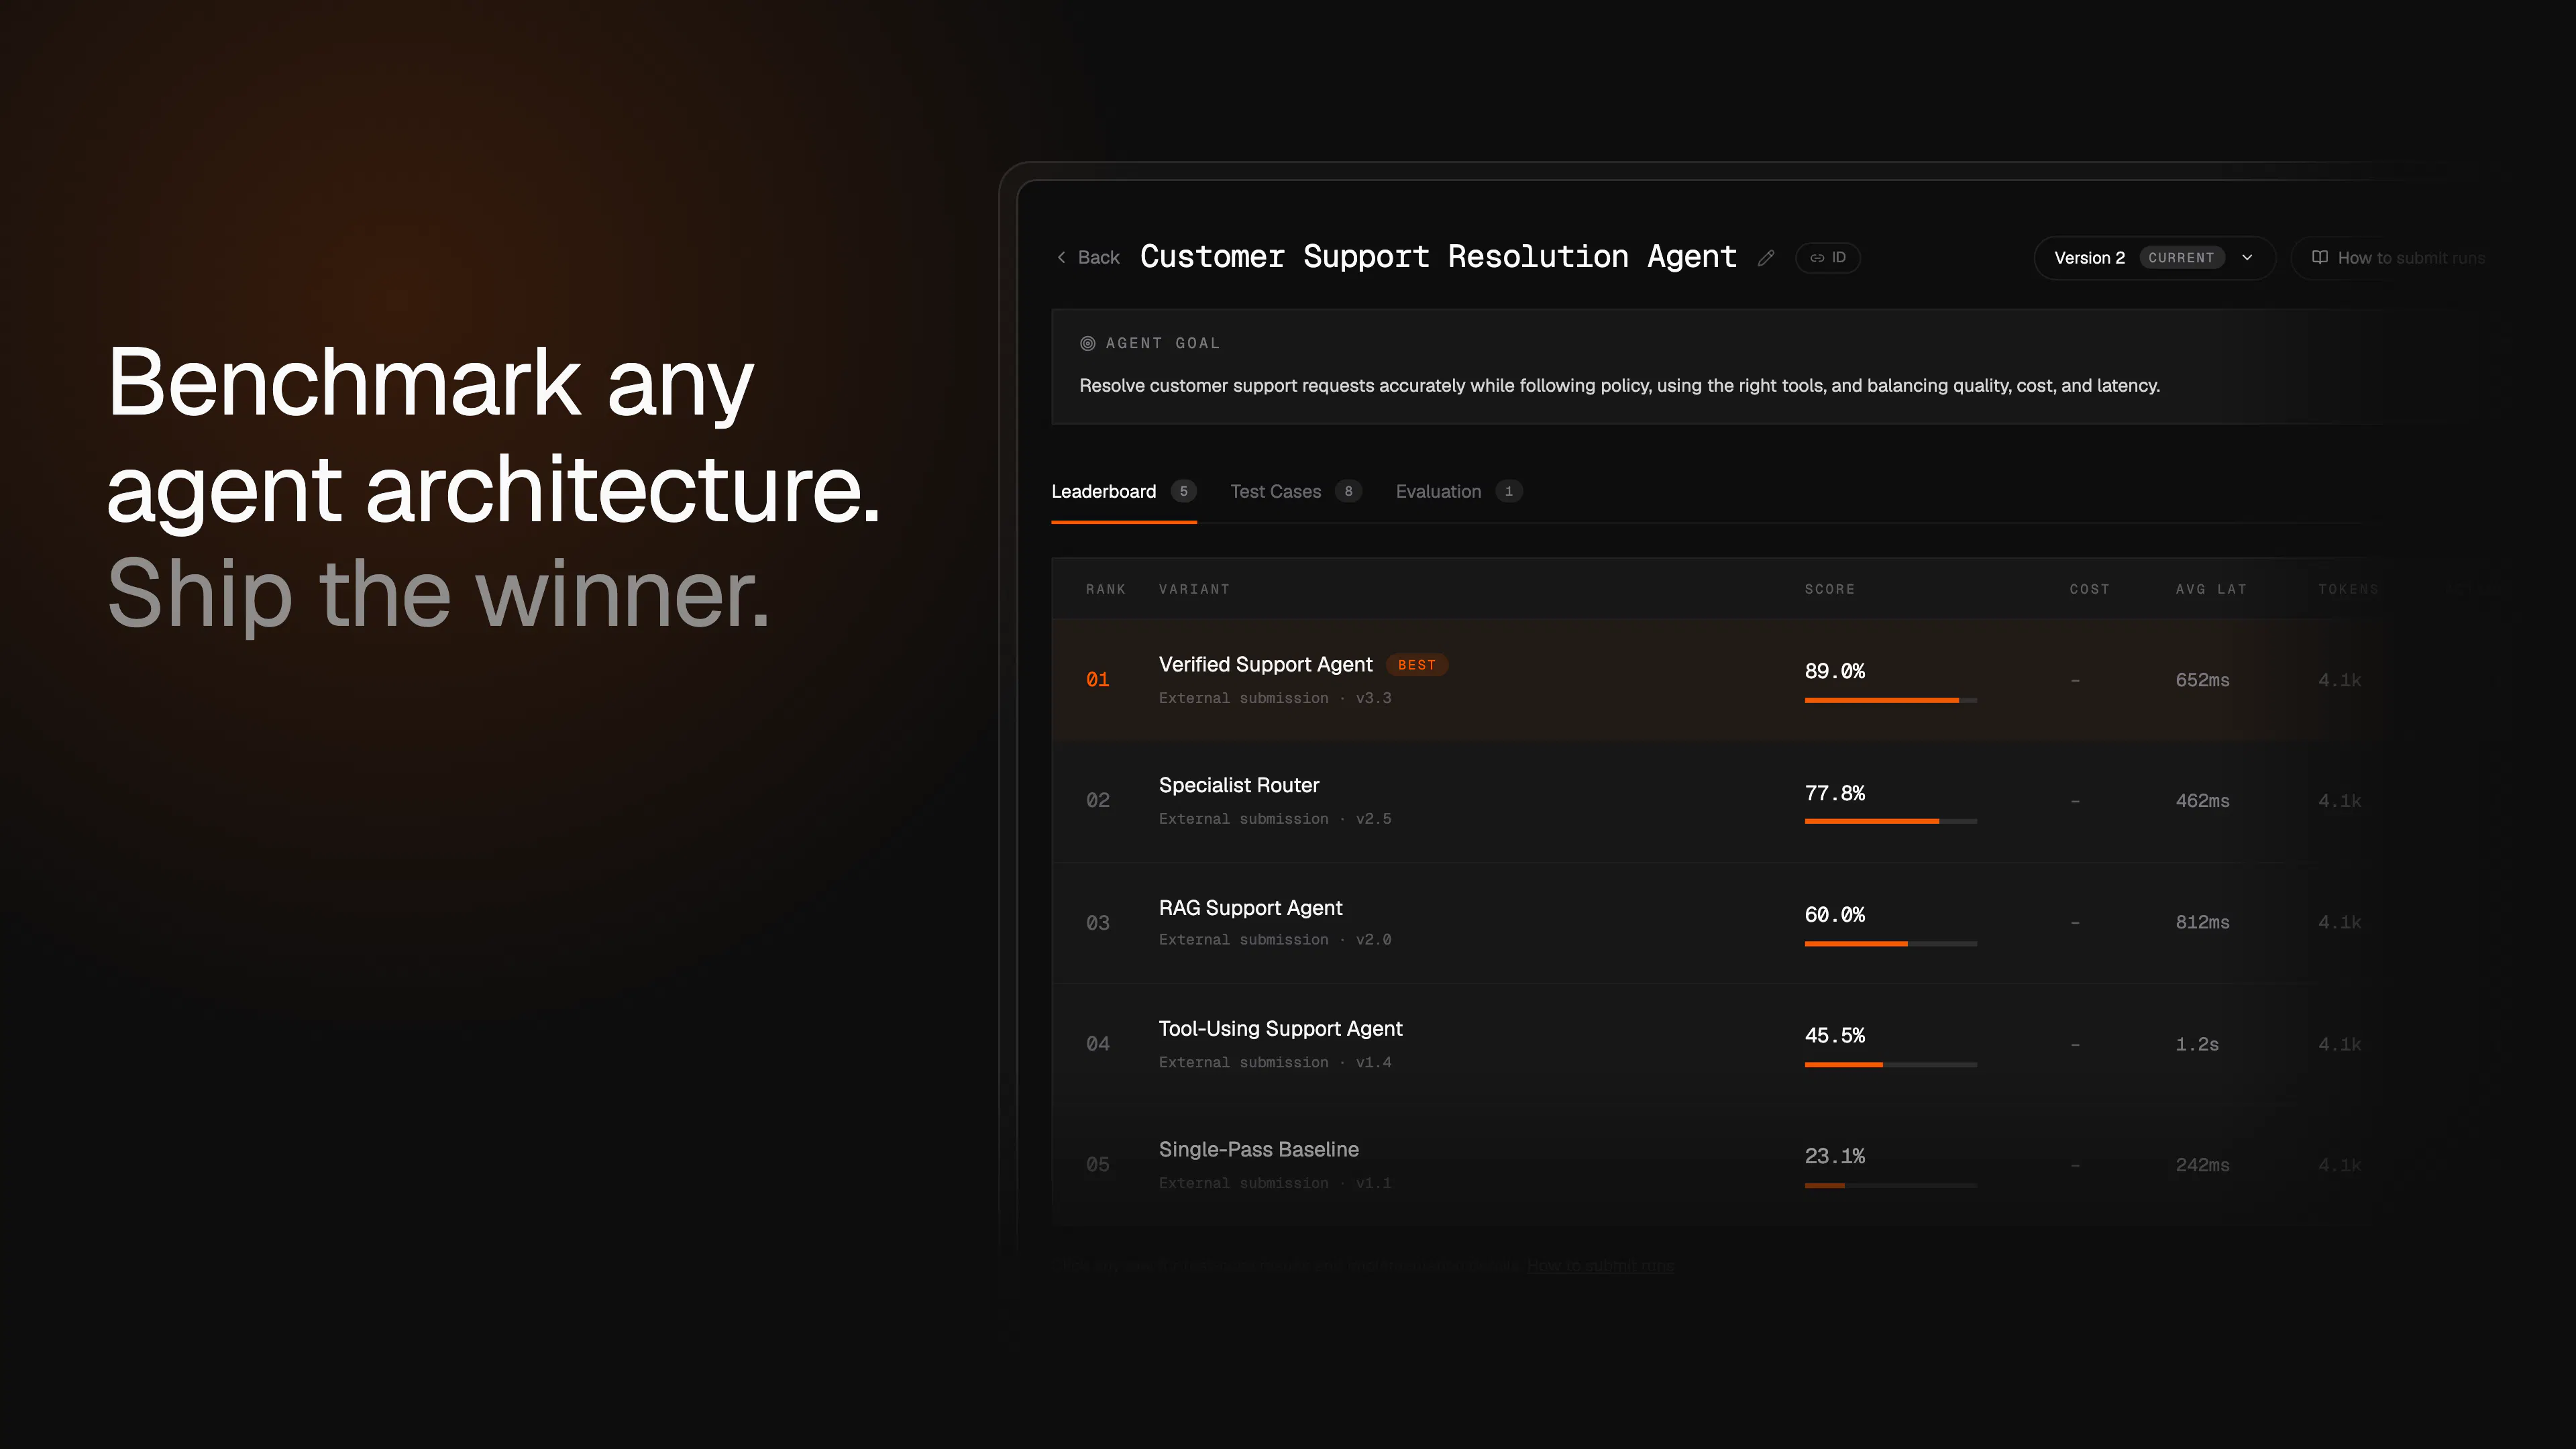
Task: Click the 462ms latency value
Action: [x=2202, y=801]
